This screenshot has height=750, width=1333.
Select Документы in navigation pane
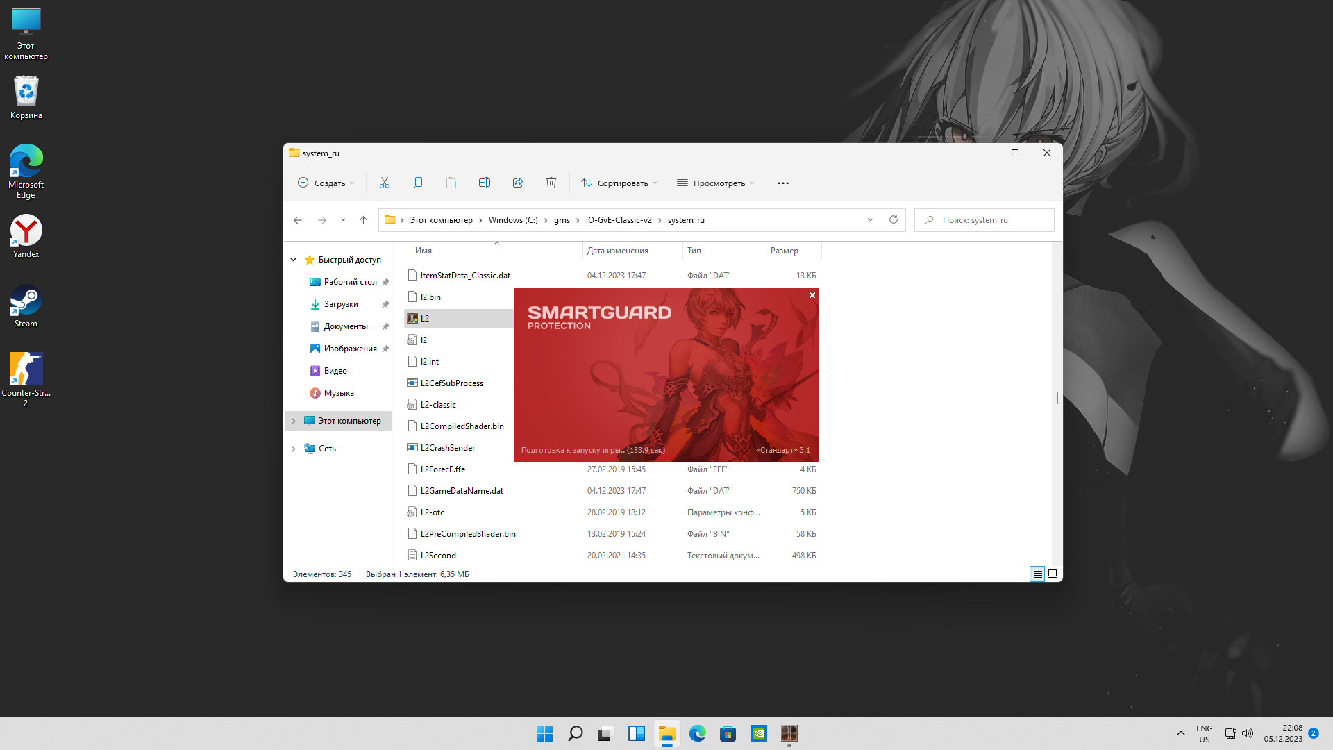coord(346,326)
